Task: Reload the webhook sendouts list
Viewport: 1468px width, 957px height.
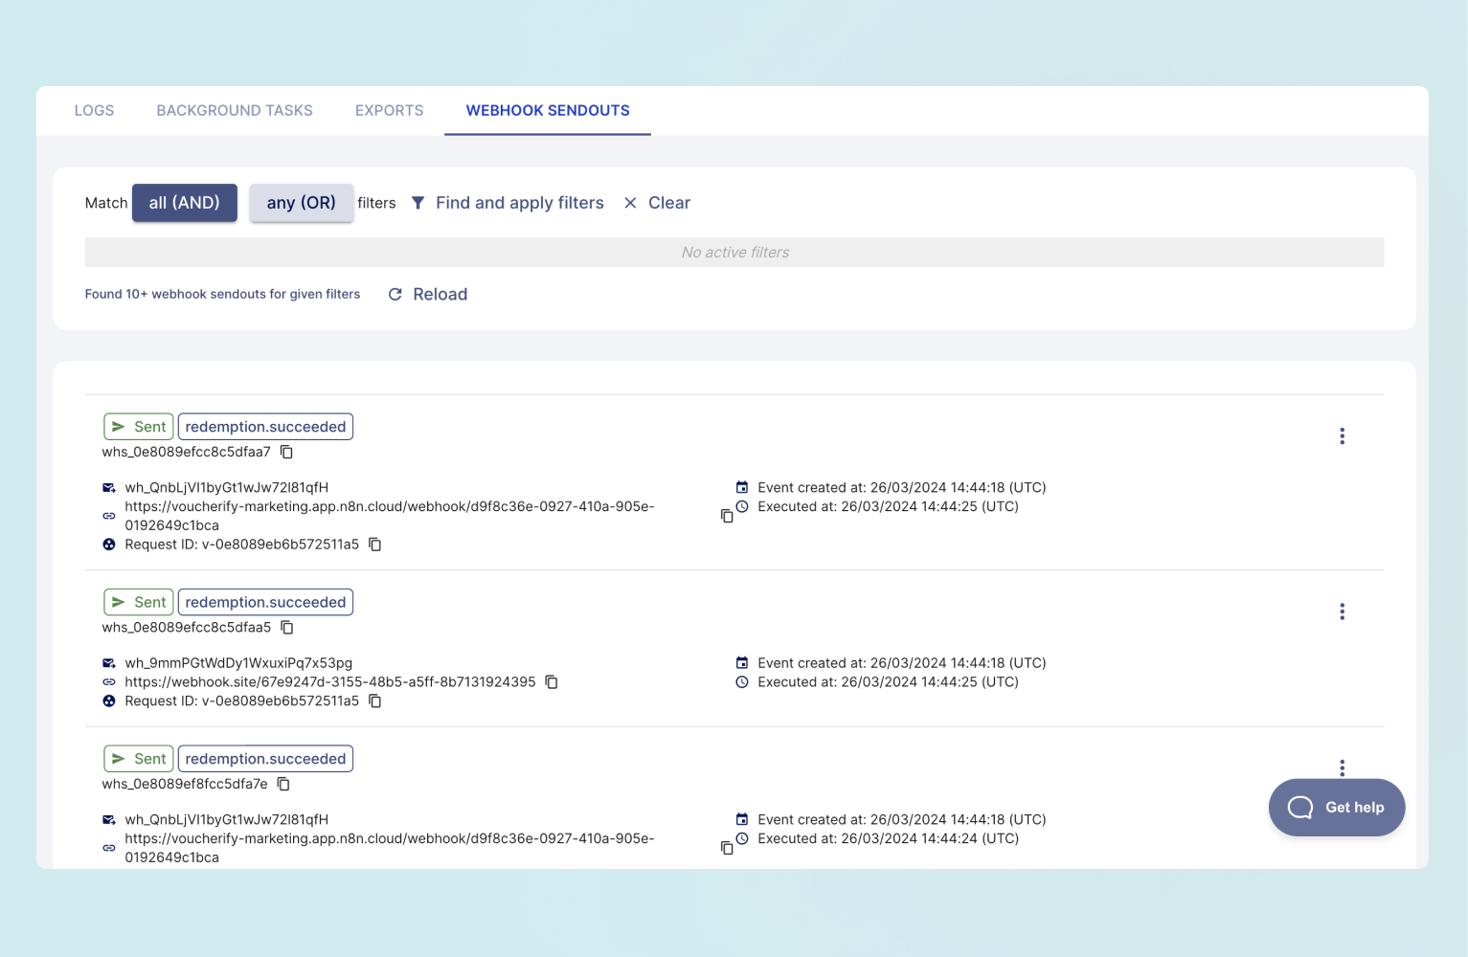Action: (x=428, y=295)
